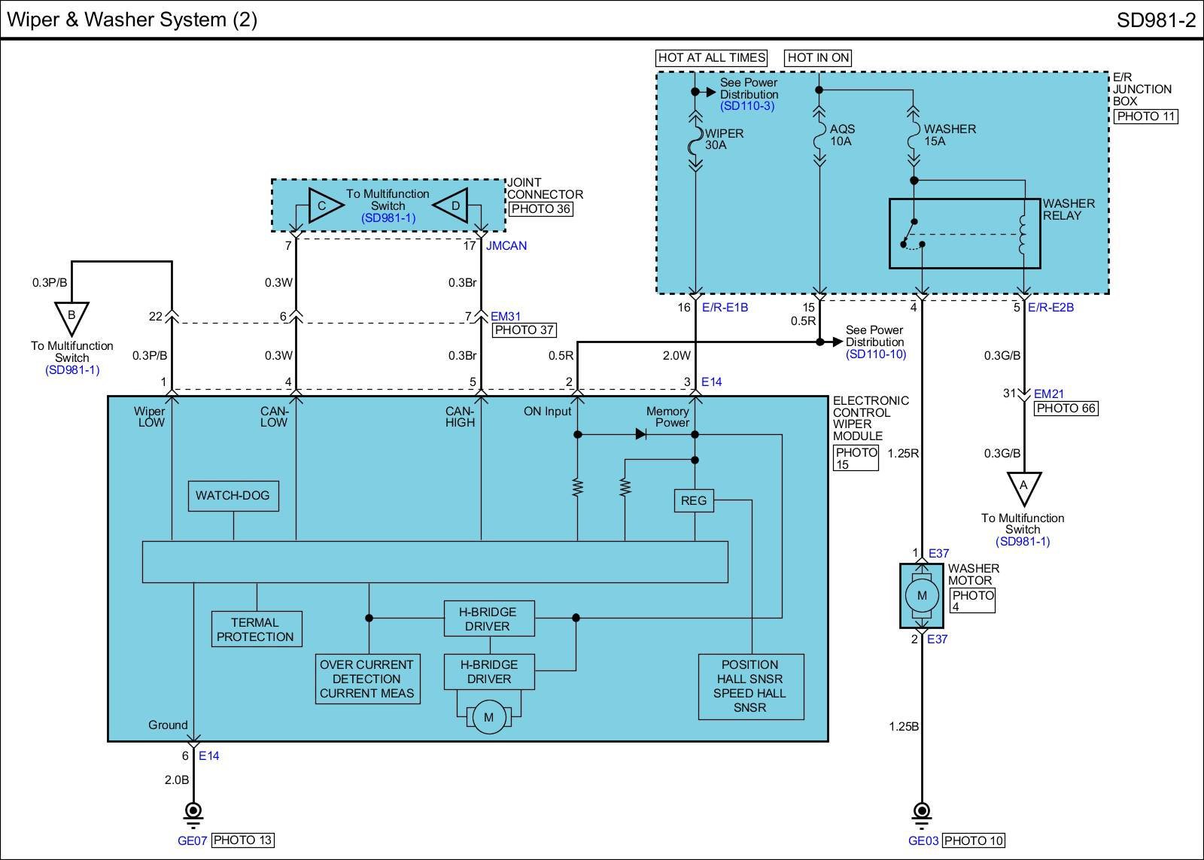Open PHOTO 36 for the joint connector
The height and width of the screenshot is (860, 1204).
(x=540, y=209)
